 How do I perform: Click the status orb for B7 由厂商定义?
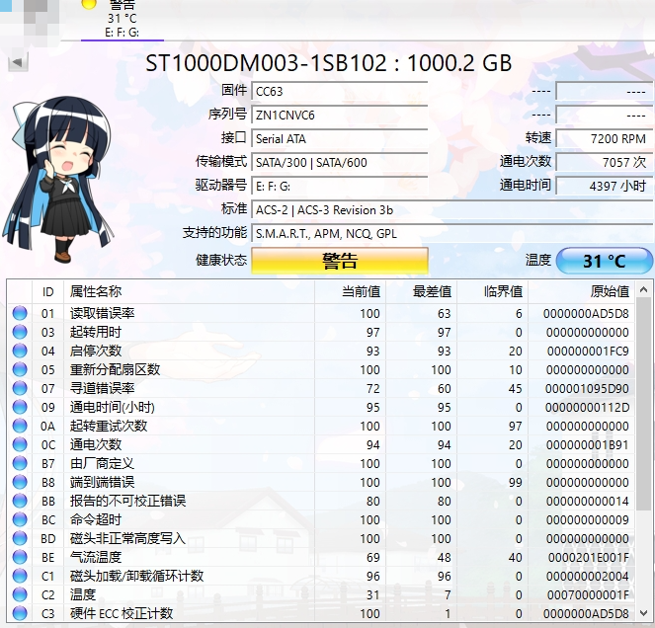[20, 463]
